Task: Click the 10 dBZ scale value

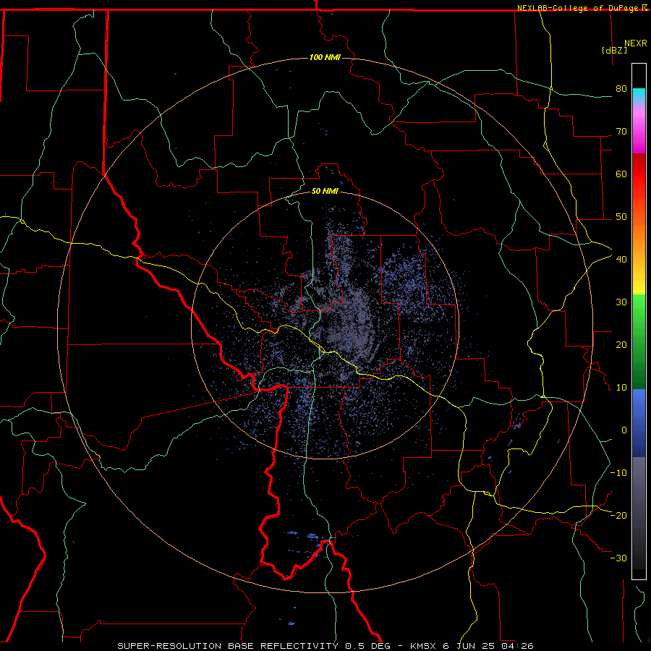Action: tap(621, 388)
